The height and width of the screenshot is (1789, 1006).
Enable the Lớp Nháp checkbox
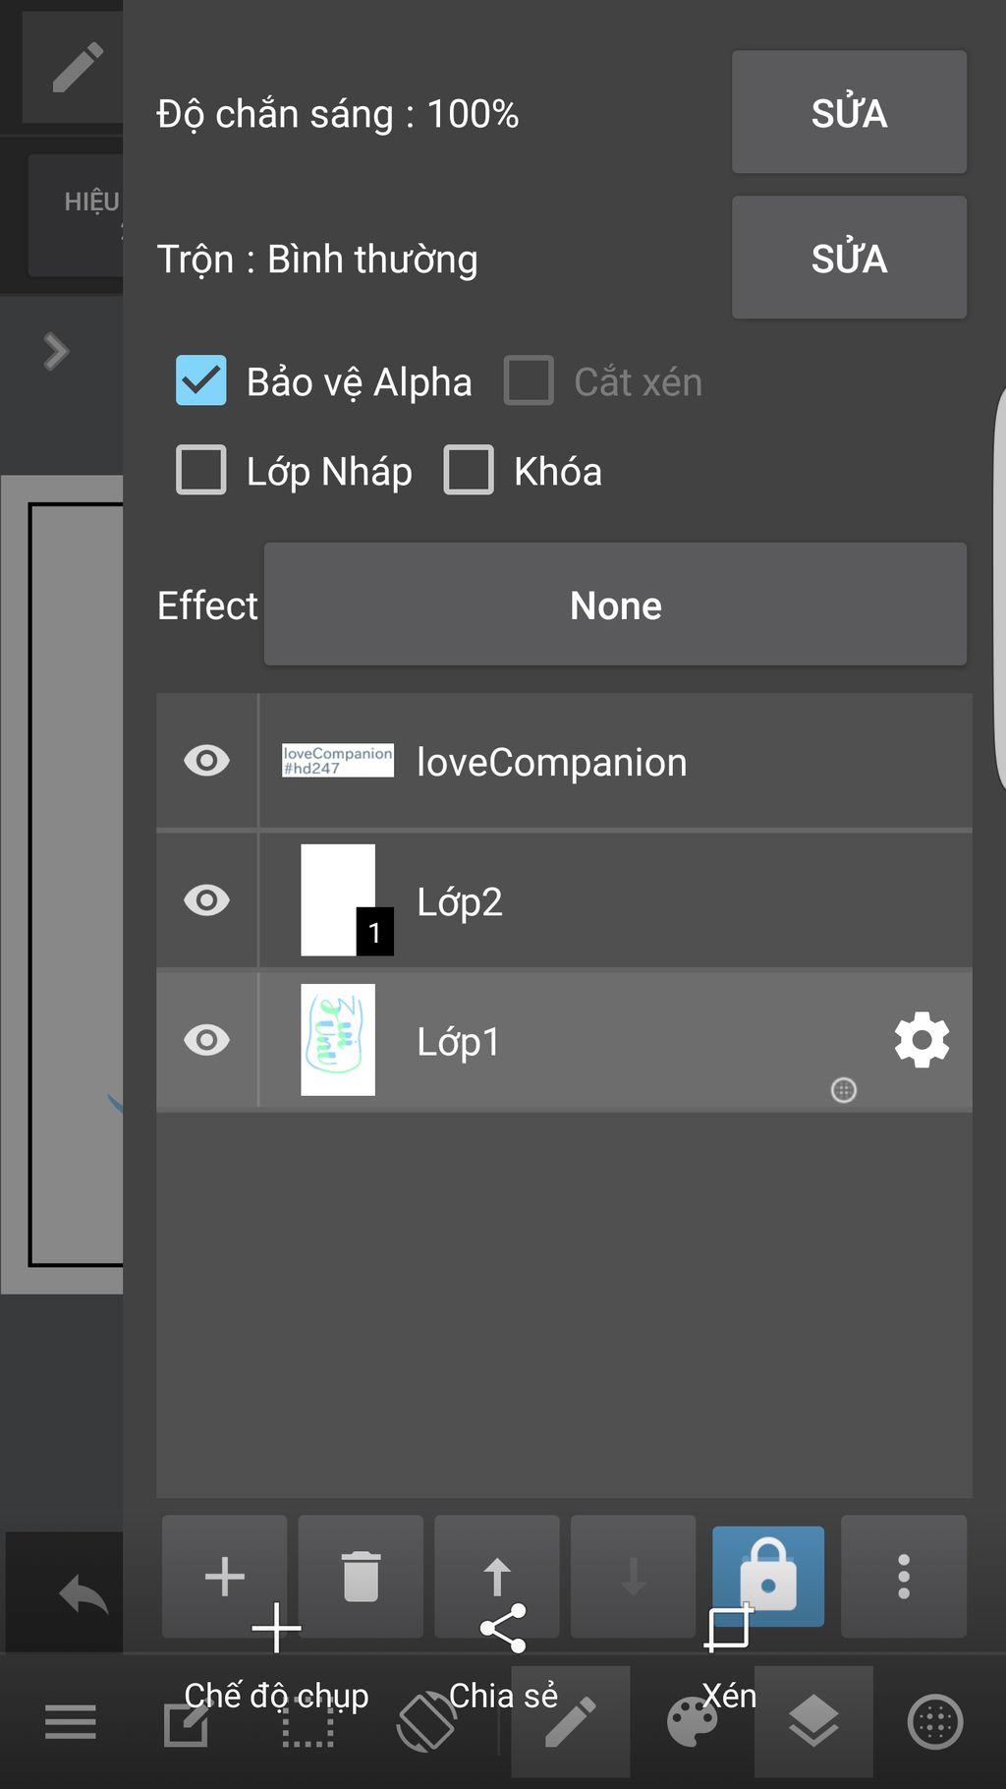[x=201, y=470]
